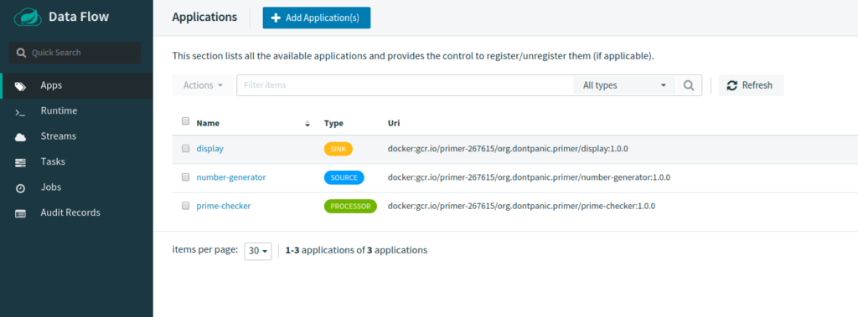The height and width of the screenshot is (317, 858).
Task: Click the refresh arrows icon
Action: click(731, 85)
